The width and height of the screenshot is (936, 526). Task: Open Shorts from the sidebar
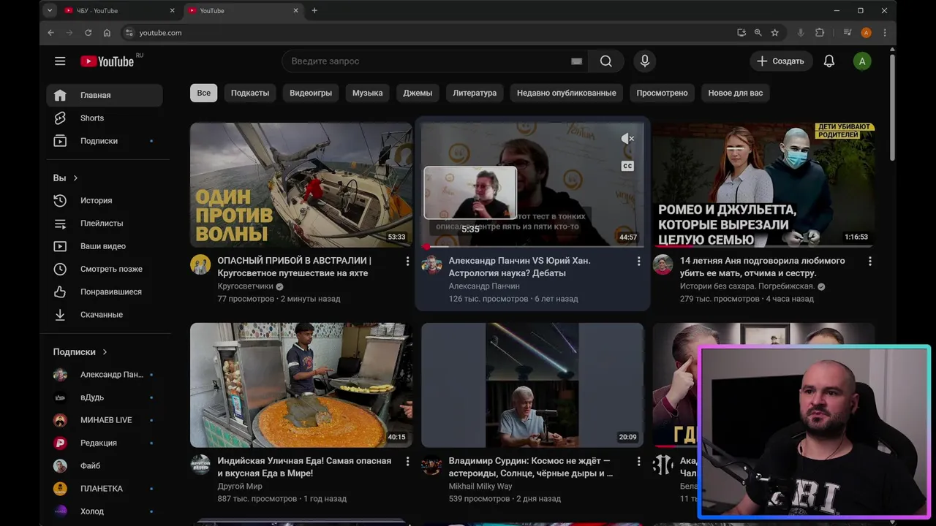click(x=105, y=118)
